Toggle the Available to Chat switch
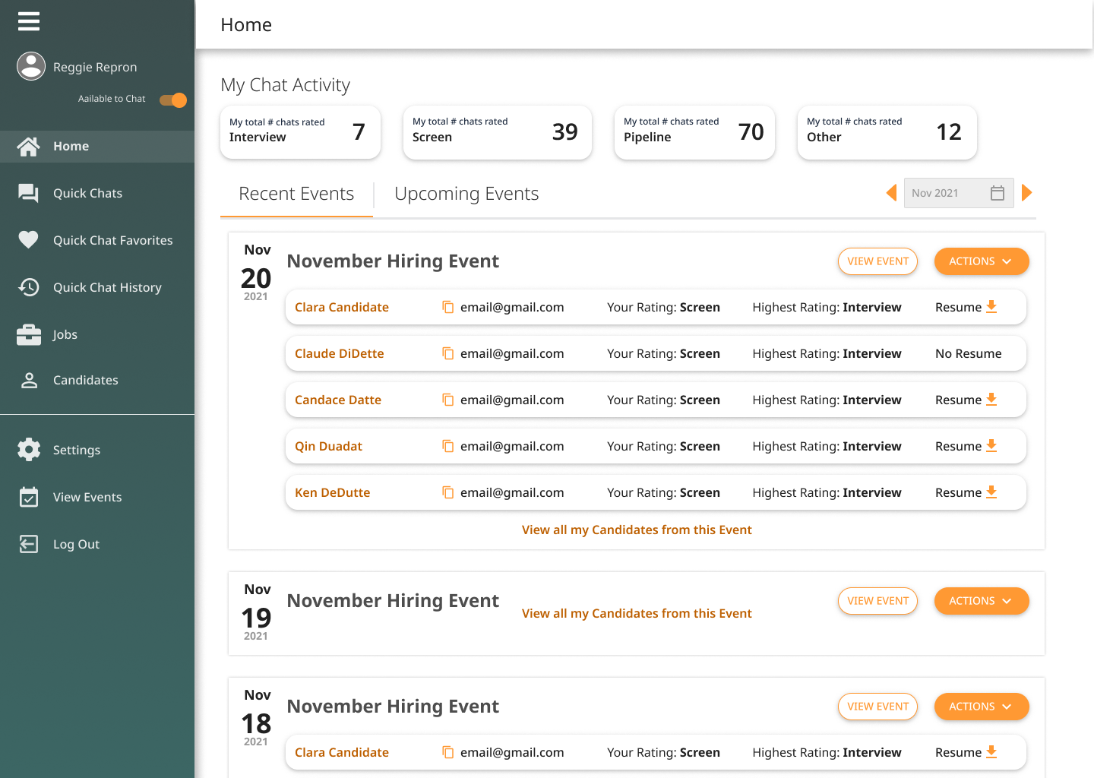Viewport: 1094px width, 778px height. (x=173, y=100)
